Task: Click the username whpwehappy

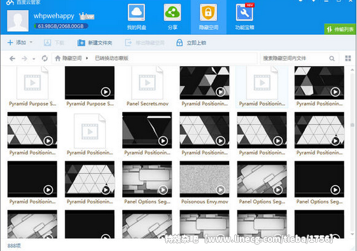Action: (53, 16)
